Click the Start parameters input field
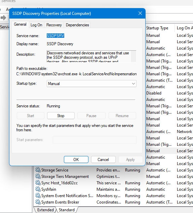 [94, 140]
